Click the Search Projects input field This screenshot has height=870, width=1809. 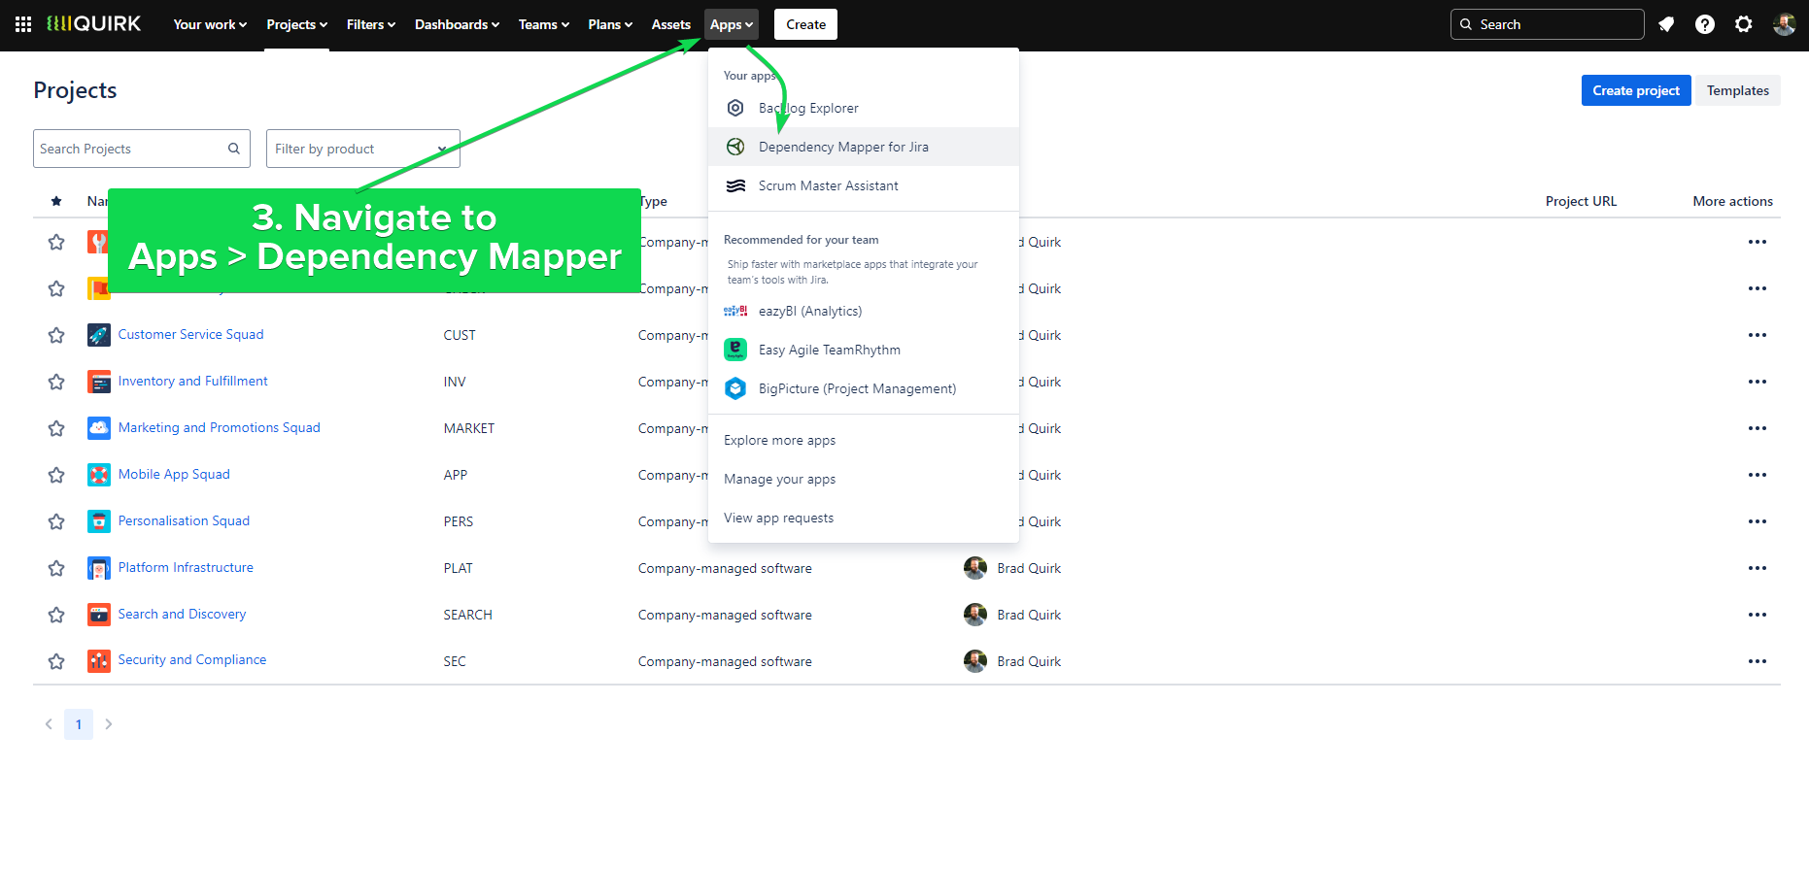pos(142,149)
